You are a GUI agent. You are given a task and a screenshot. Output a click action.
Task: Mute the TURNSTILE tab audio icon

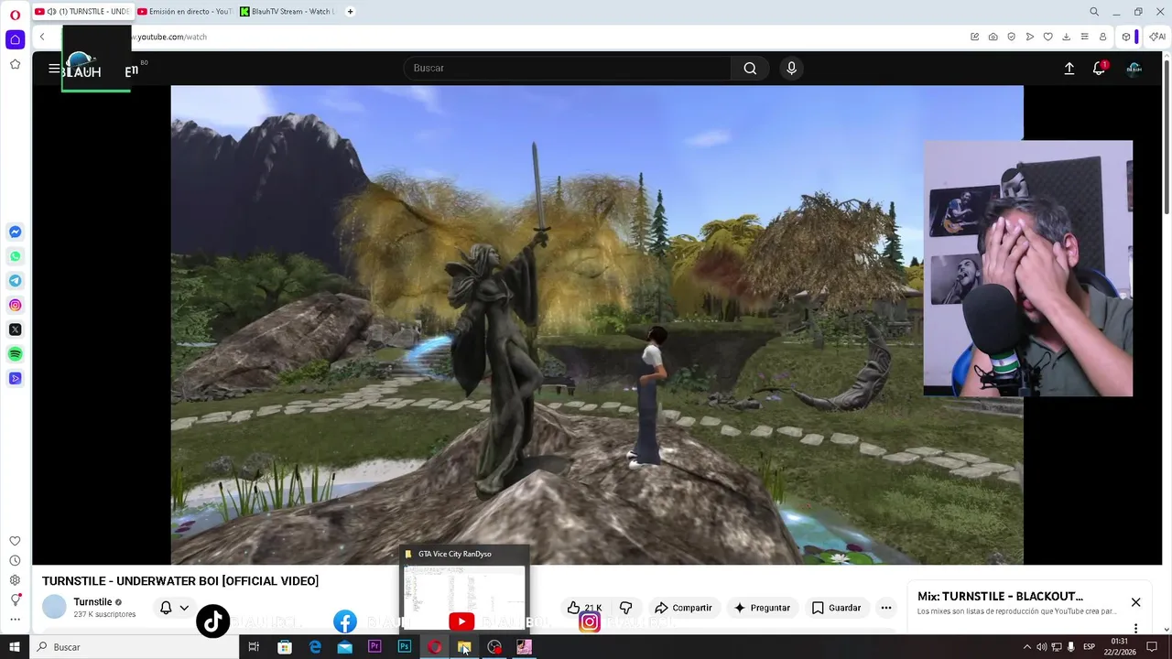pyautogui.click(x=51, y=12)
